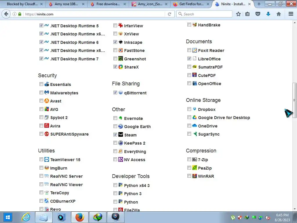
Task: Click the page vertical scrollbar thumb
Action: [x=294, y=100]
